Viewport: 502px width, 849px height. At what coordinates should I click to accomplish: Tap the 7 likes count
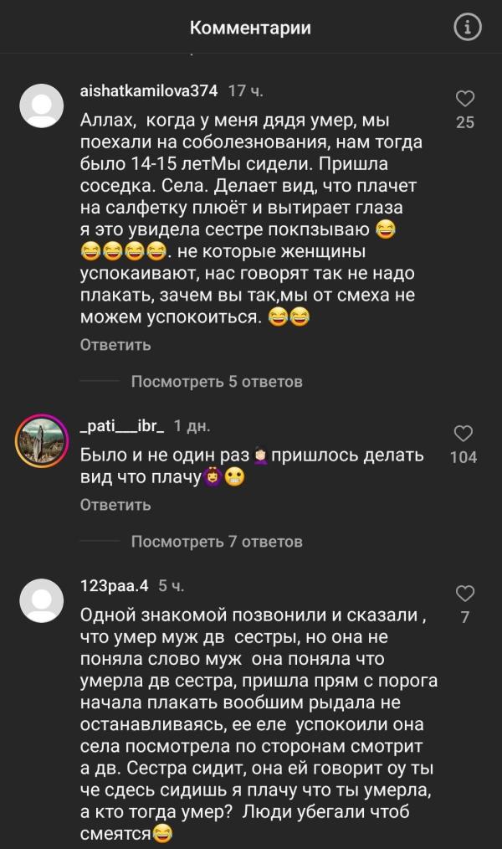tap(464, 618)
